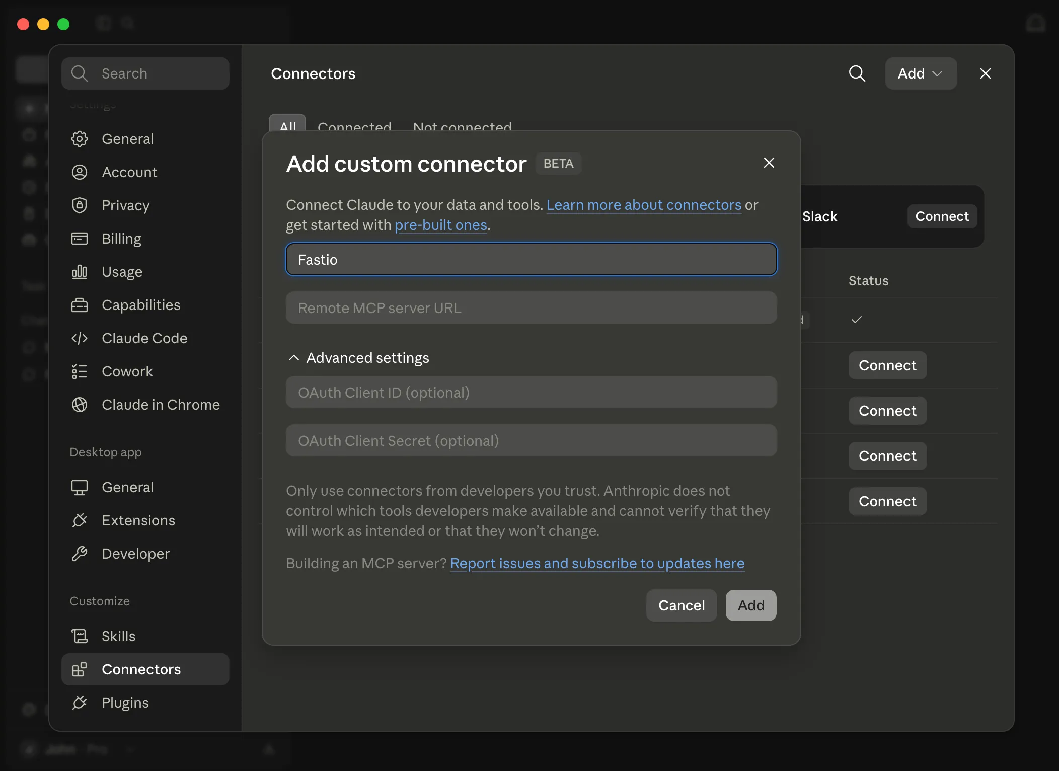The height and width of the screenshot is (771, 1059).
Task: Open Learn more about connectors link
Action: tap(644, 205)
